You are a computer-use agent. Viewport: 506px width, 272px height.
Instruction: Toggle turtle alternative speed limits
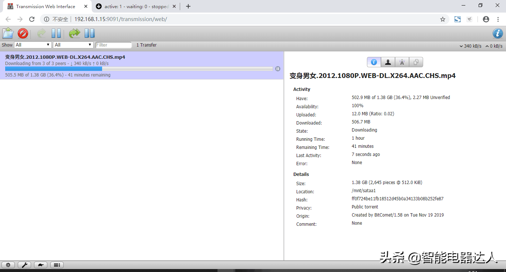pos(41,265)
